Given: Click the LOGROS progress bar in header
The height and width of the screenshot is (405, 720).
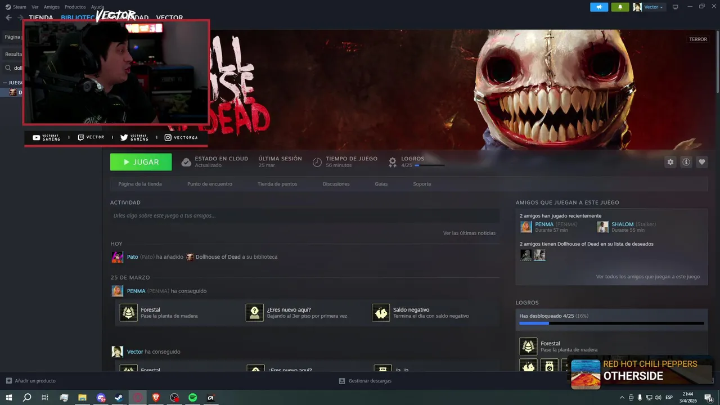Looking at the screenshot, I should point(429,165).
